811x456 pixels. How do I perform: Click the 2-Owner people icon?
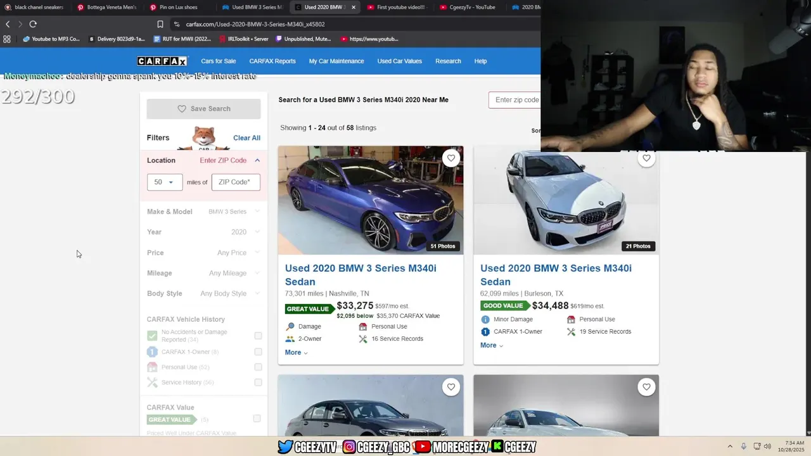290,339
